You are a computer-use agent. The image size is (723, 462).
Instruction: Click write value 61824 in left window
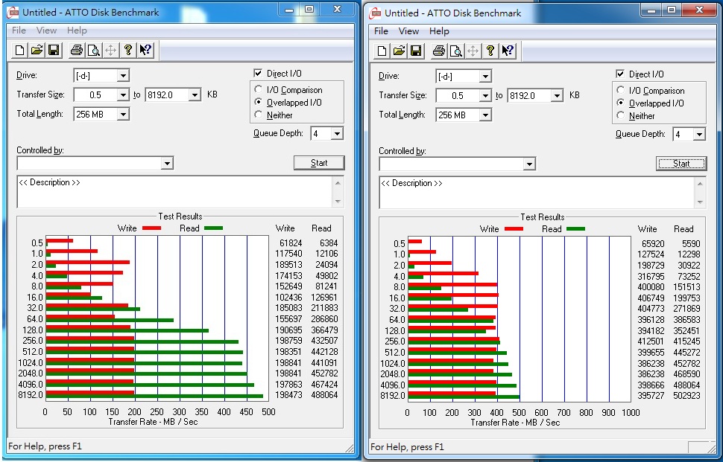tap(291, 243)
